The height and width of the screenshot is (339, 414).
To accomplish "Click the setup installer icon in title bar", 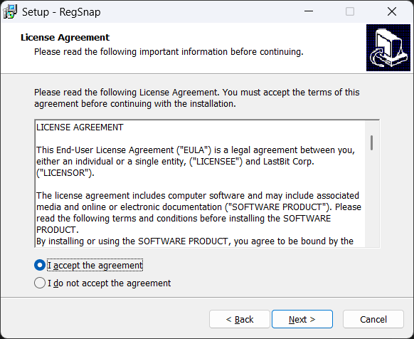I will tap(10, 12).
